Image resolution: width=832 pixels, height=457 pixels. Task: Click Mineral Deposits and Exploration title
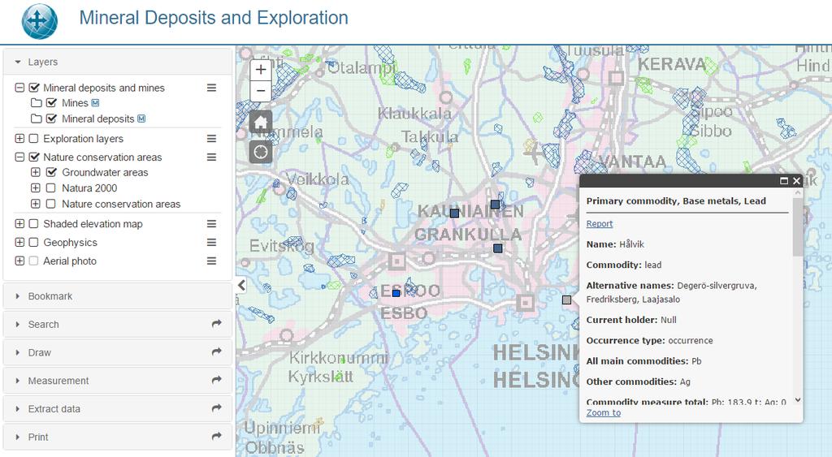(214, 18)
